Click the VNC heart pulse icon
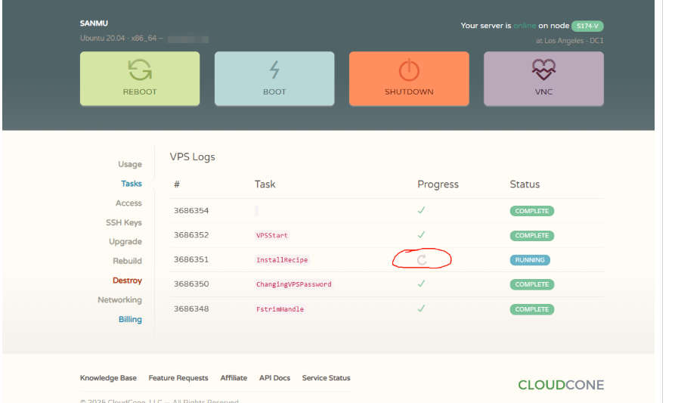This screenshot has width=675, height=403. click(543, 70)
